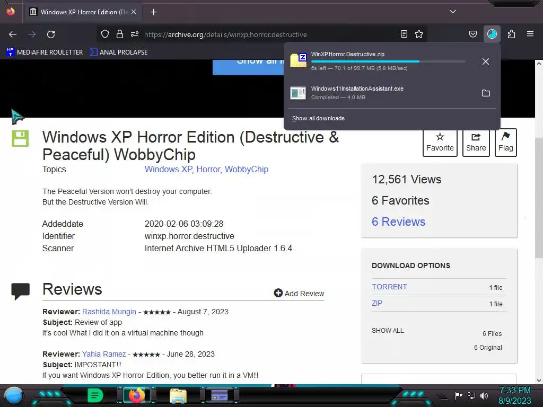
Task: Click the Share button
Action: click(476, 143)
